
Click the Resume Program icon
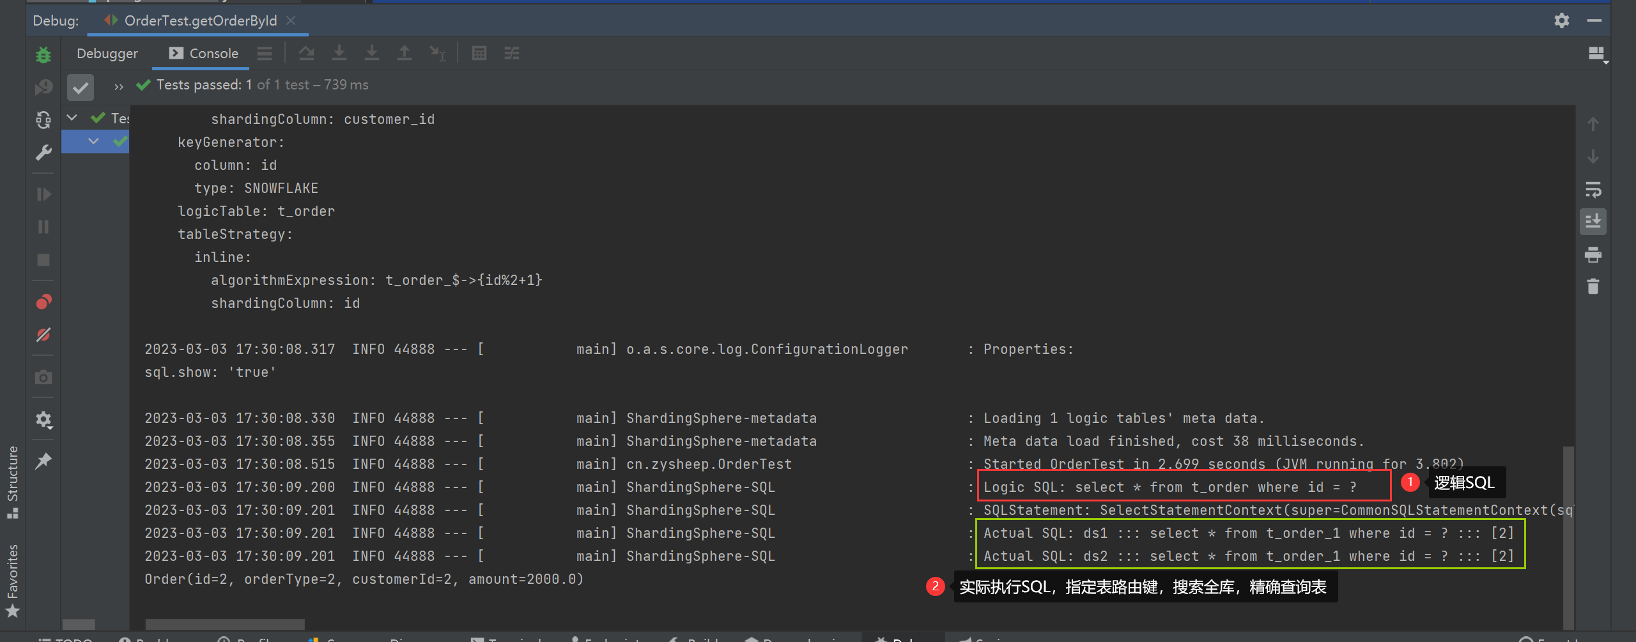tap(43, 194)
